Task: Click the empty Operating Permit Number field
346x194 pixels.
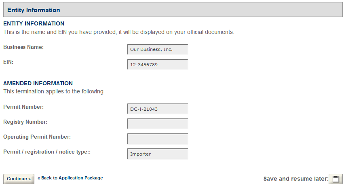Action: click(x=158, y=139)
